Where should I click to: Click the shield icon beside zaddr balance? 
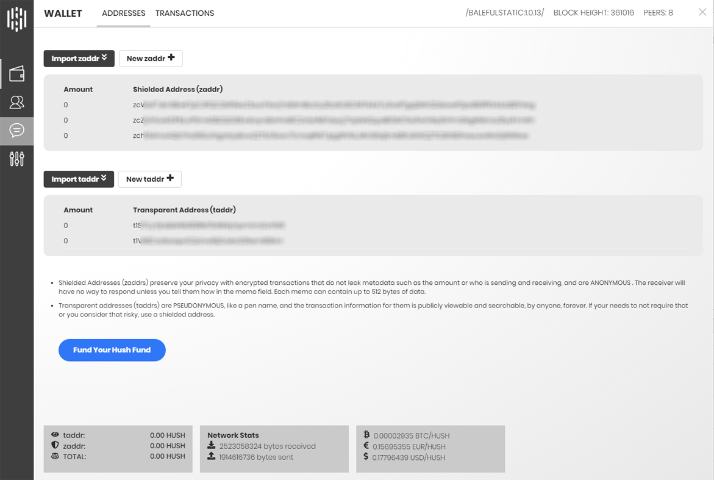pyautogui.click(x=55, y=445)
